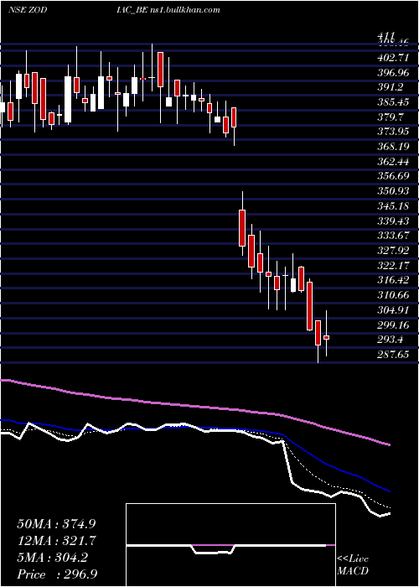Click the 322.17 price axis label
This screenshot has height=587, width=419.
coord(394,266)
